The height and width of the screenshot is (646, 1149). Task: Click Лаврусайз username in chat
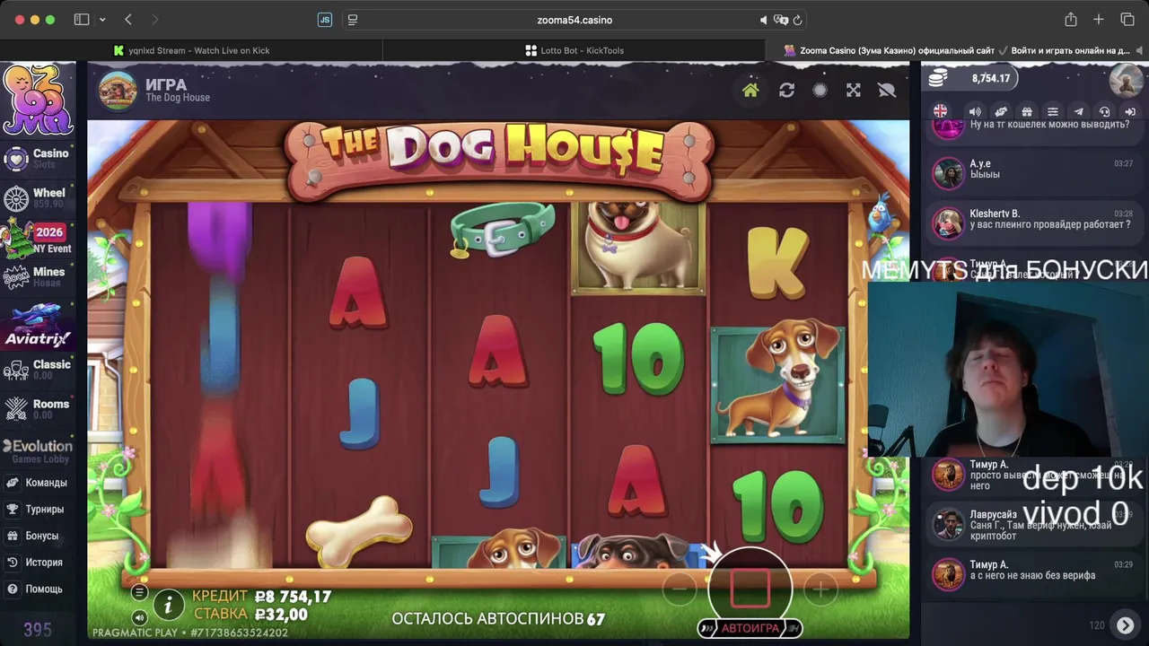(x=993, y=515)
